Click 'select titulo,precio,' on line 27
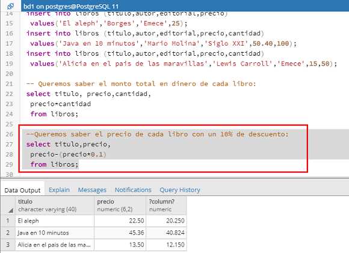This screenshot has height=253, width=349. click(x=69, y=144)
